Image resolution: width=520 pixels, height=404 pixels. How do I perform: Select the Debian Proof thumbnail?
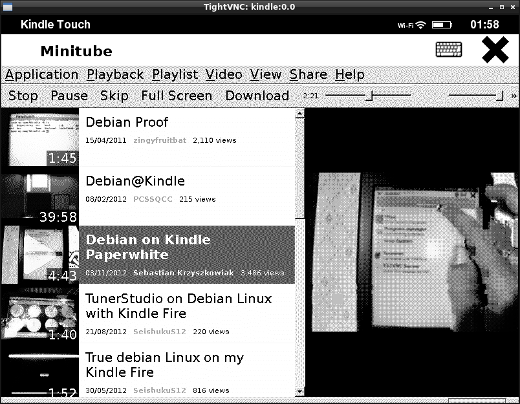(40, 138)
